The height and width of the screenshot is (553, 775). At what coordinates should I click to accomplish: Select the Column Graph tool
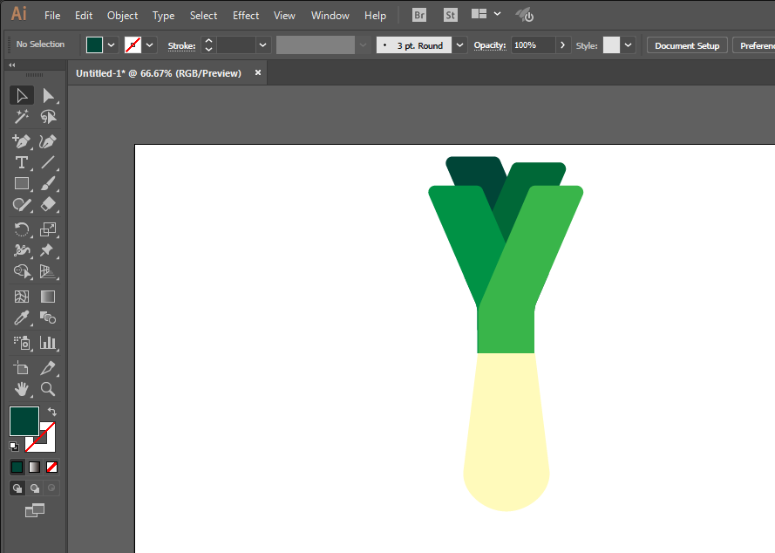pos(48,342)
